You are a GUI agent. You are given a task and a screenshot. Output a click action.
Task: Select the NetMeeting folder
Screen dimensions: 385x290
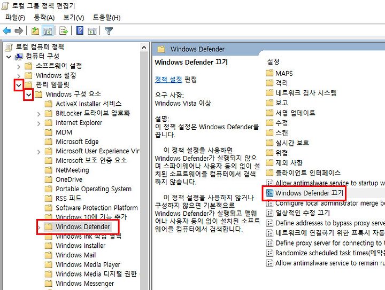click(67, 170)
